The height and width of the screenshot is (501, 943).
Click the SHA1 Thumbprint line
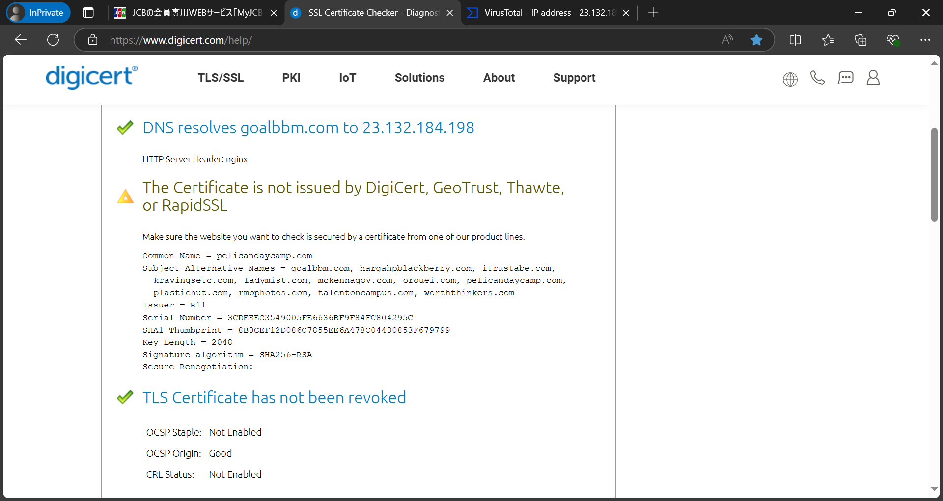tap(296, 330)
